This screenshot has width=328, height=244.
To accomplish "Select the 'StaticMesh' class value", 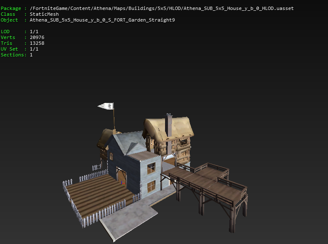I will 44,14.
